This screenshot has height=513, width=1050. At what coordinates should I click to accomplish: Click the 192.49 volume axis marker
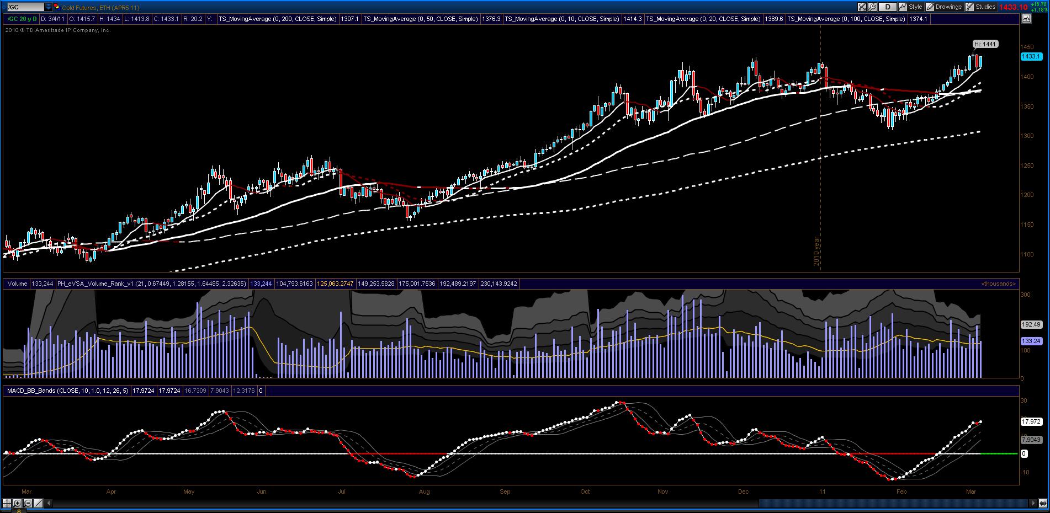click(x=1031, y=325)
